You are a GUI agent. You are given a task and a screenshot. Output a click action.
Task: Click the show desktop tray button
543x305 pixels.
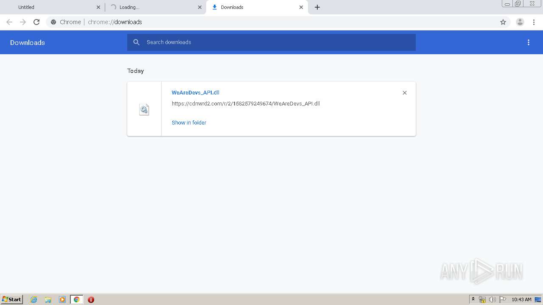[538, 299]
